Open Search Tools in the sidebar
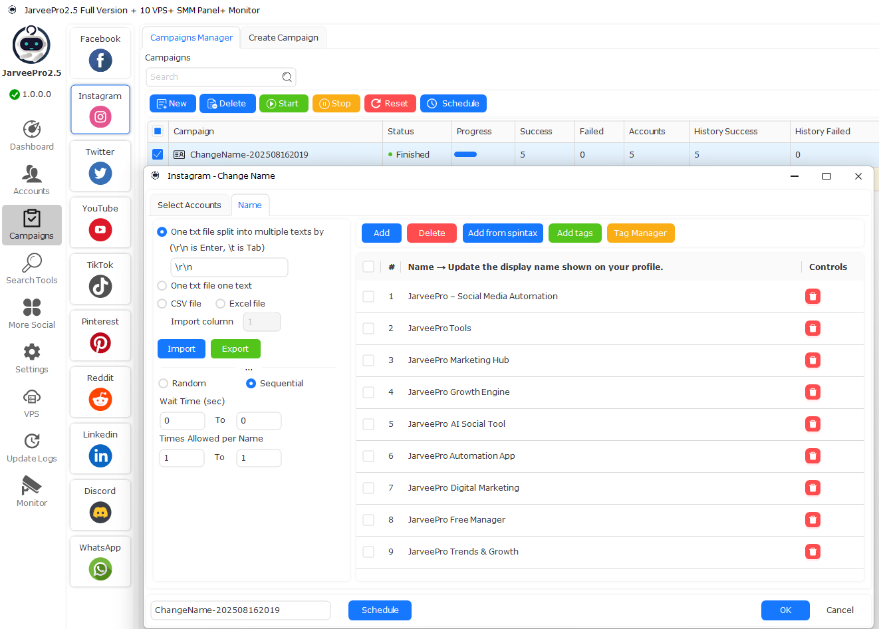 pos(32,269)
